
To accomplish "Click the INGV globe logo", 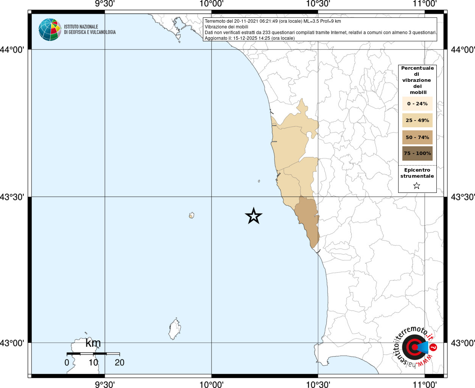I will [50, 30].
